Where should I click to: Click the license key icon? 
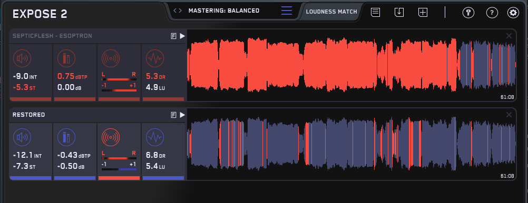(x=468, y=13)
